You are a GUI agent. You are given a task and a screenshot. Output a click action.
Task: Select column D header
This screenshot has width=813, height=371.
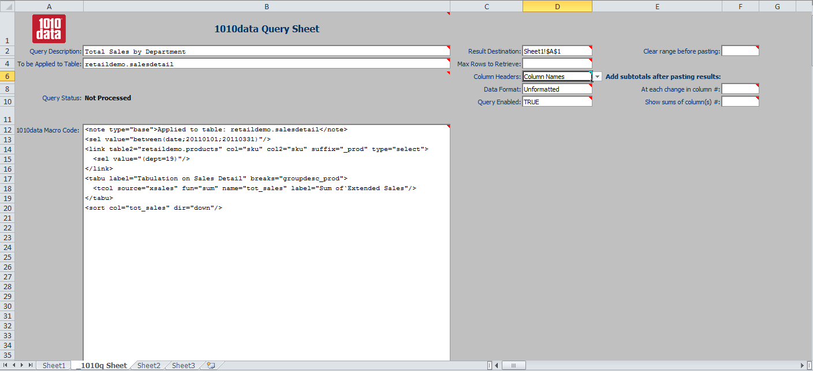pos(557,6)
